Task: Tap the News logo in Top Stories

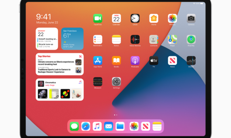Action: [80, 57]
